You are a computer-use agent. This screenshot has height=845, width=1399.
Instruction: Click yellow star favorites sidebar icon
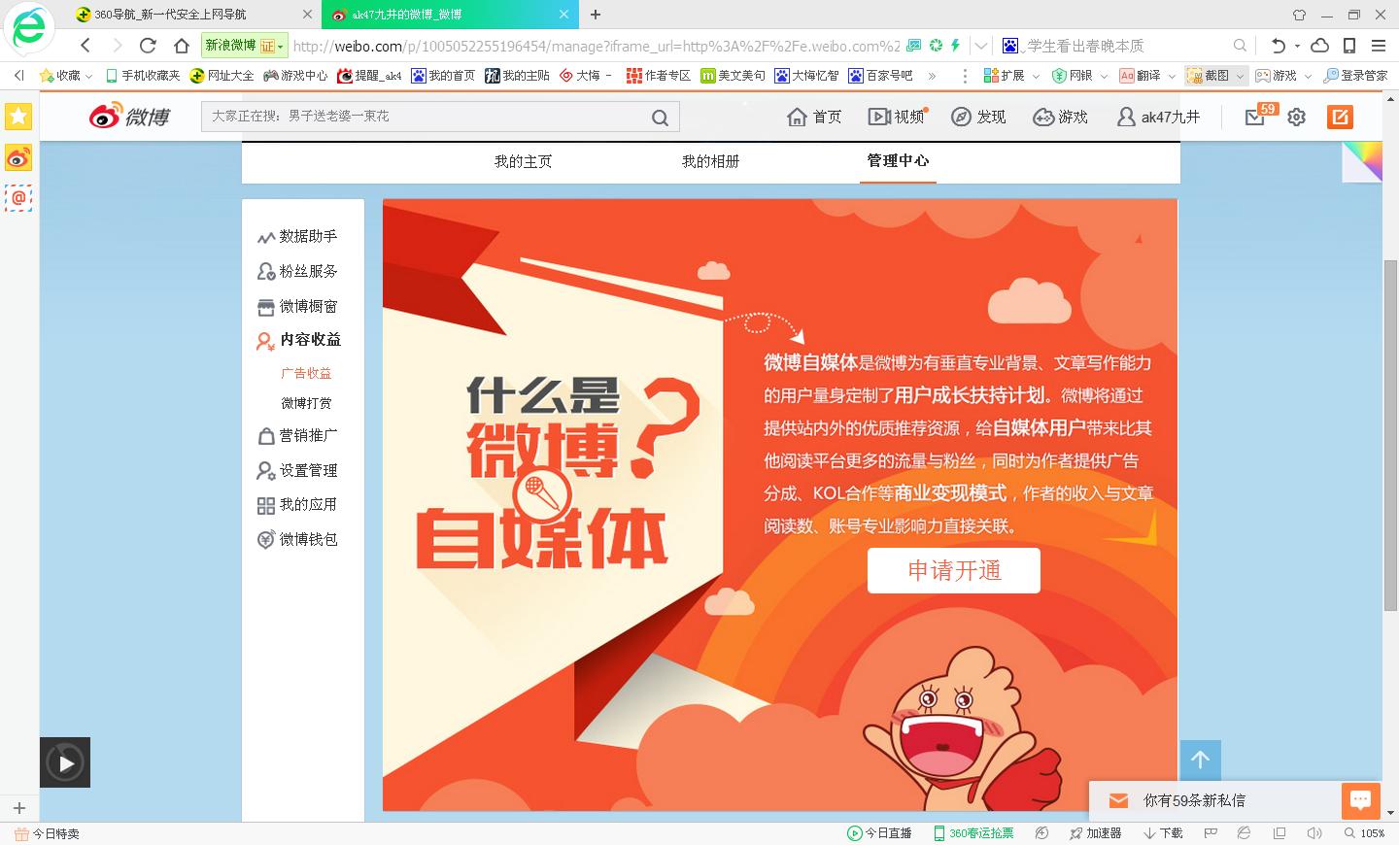[18, 117]
